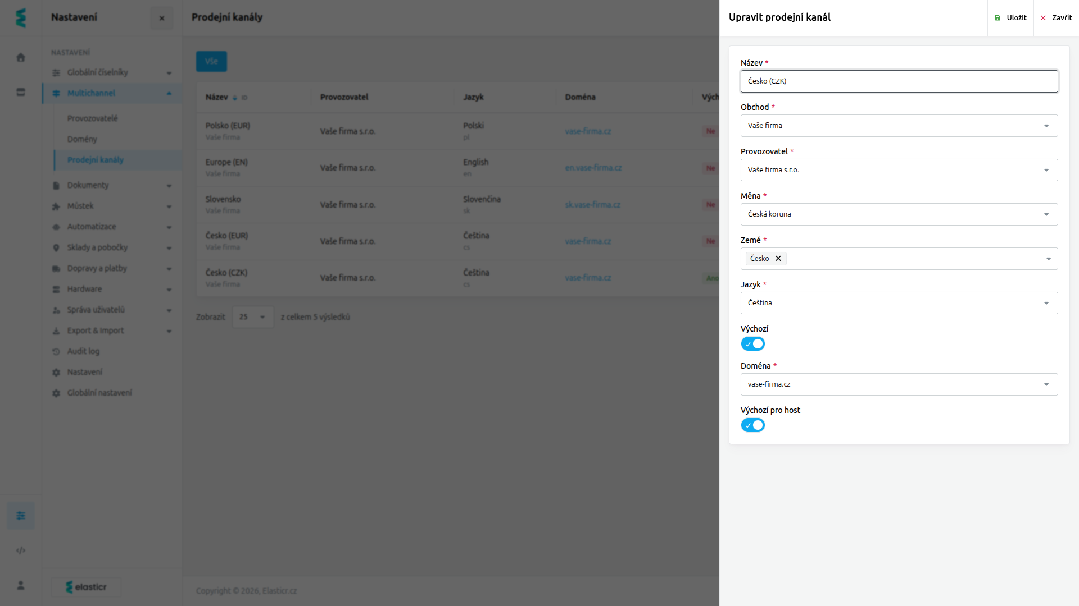
Task: Close the Nastavení sidebar panel
Action: 162,18
